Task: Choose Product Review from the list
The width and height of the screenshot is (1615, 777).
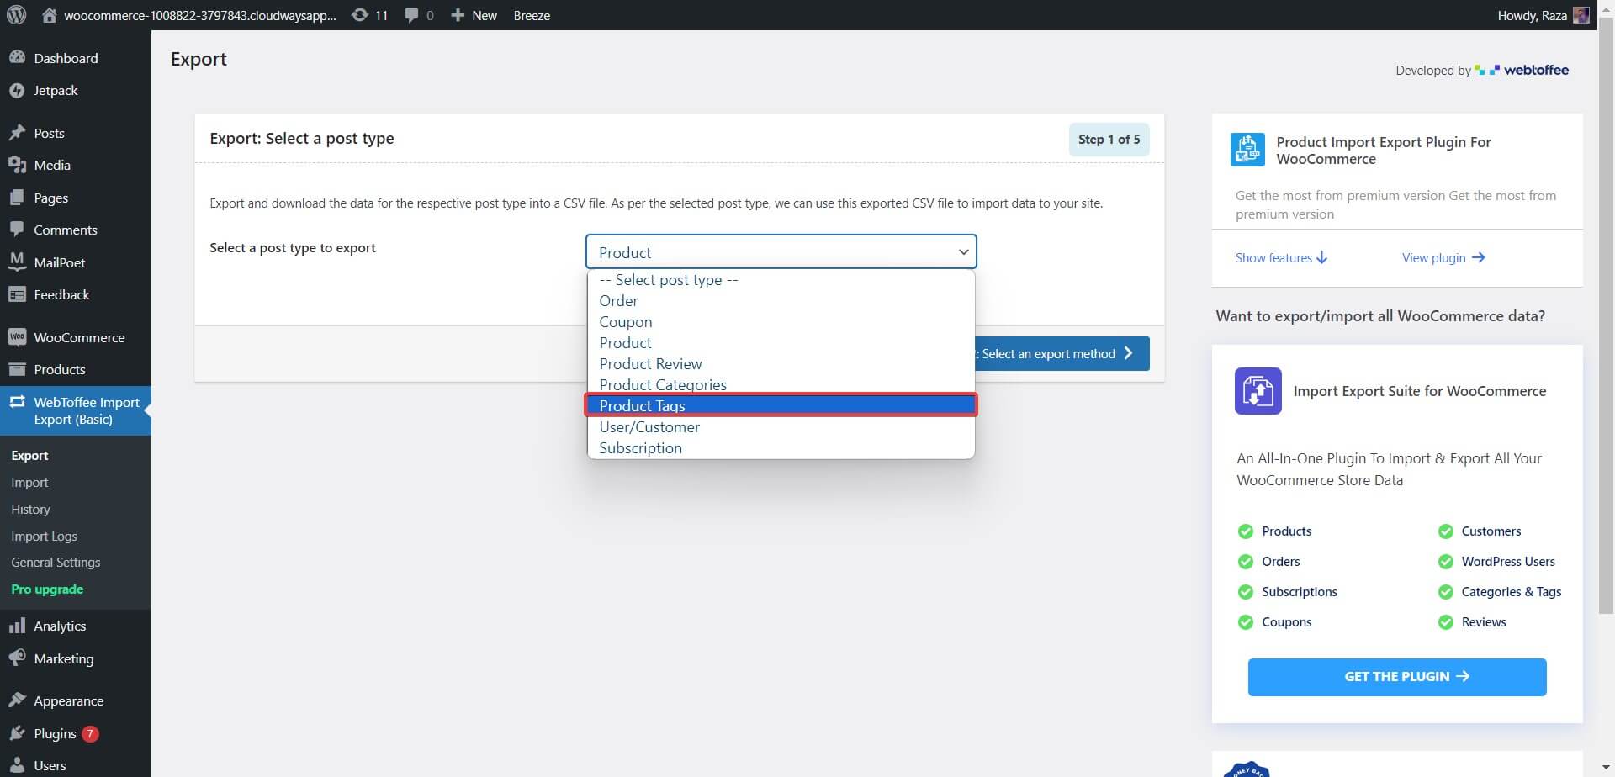Action: coord(781,364)
